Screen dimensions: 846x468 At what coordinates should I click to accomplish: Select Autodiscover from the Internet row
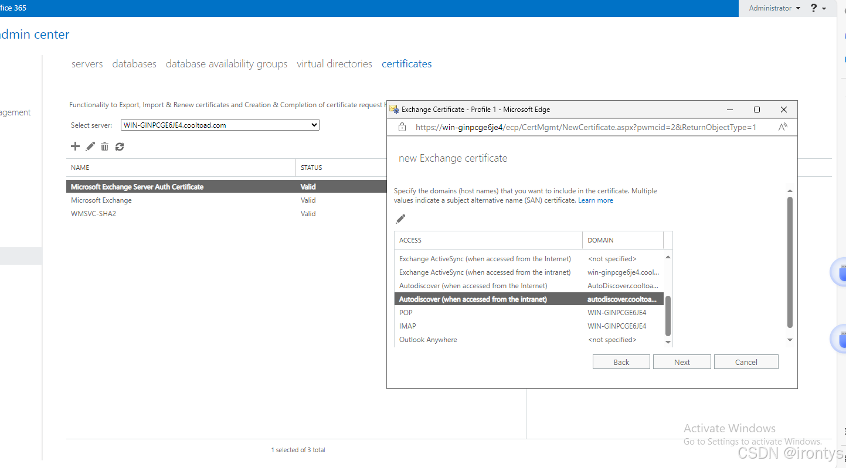coord(529,286)
